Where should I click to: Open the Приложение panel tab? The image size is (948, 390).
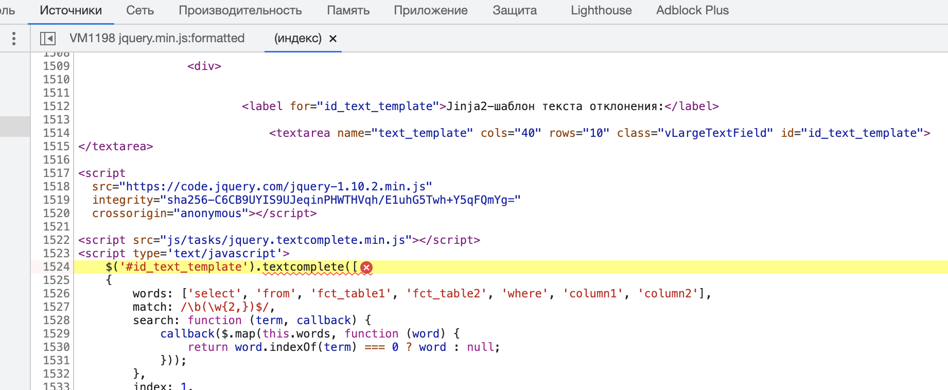431,10
